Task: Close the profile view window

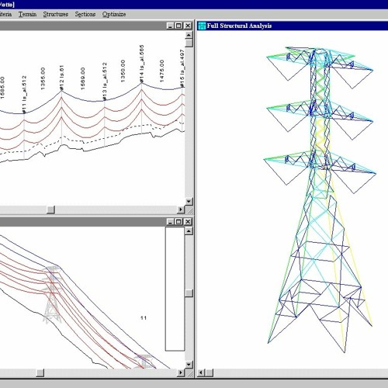Action: [188, 26]
